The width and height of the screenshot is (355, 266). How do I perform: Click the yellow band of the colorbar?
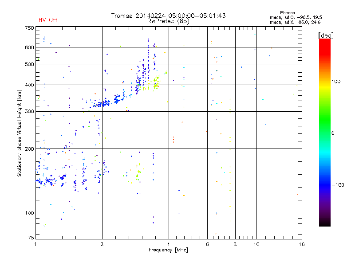(x=325, y=87)
